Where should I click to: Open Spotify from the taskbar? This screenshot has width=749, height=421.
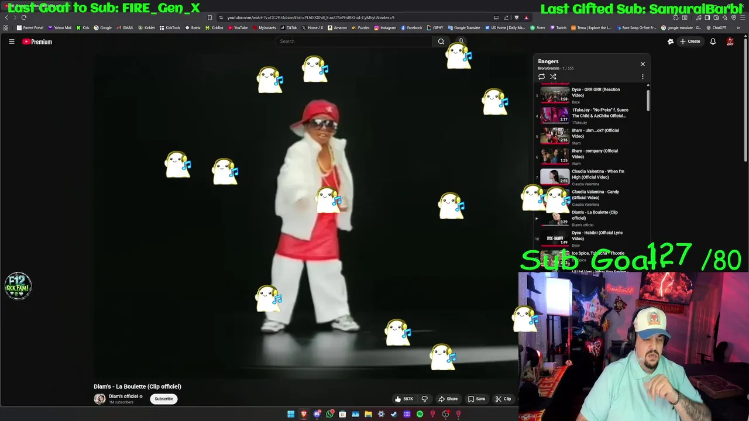coord(420,415)
